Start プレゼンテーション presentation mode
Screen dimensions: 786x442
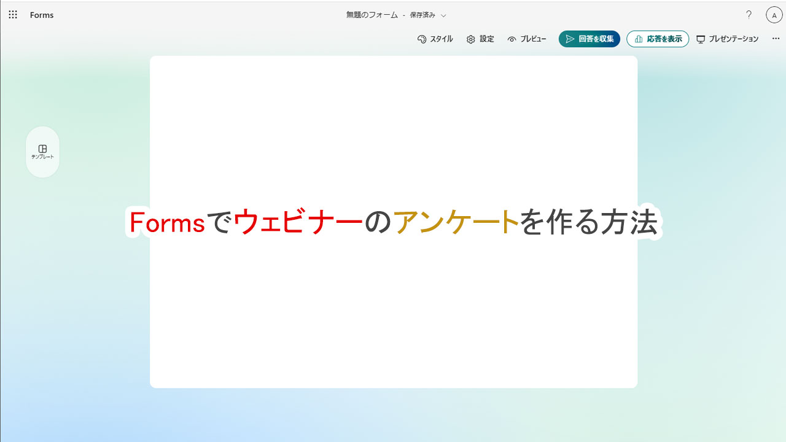click(727, 38)
